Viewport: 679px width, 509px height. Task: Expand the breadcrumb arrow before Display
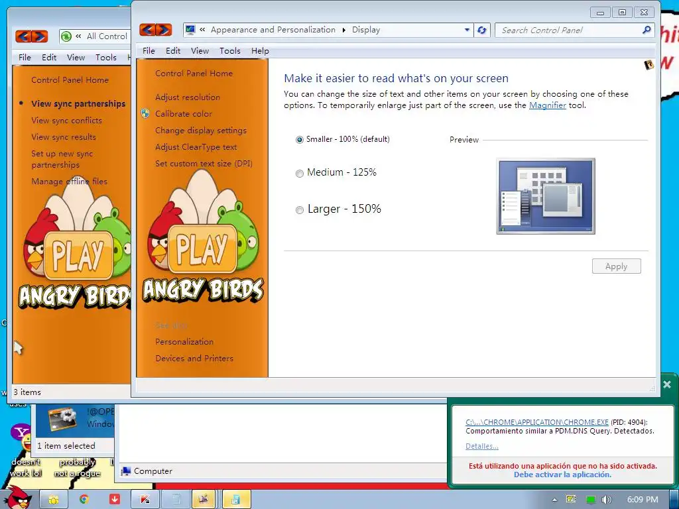(x=344, y=30)
